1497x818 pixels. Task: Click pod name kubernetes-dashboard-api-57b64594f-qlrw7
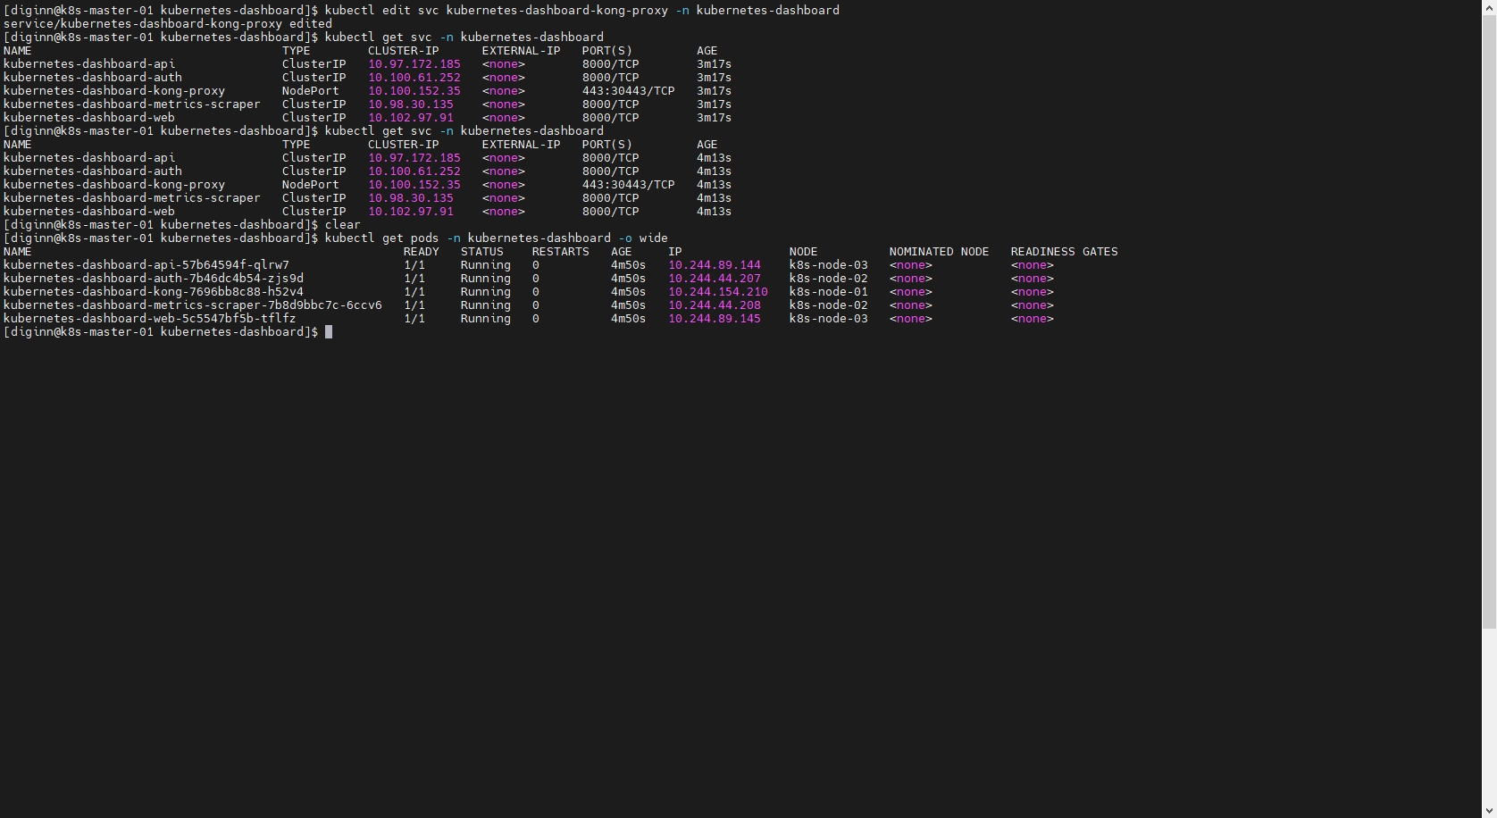click(x=146, y=265)
